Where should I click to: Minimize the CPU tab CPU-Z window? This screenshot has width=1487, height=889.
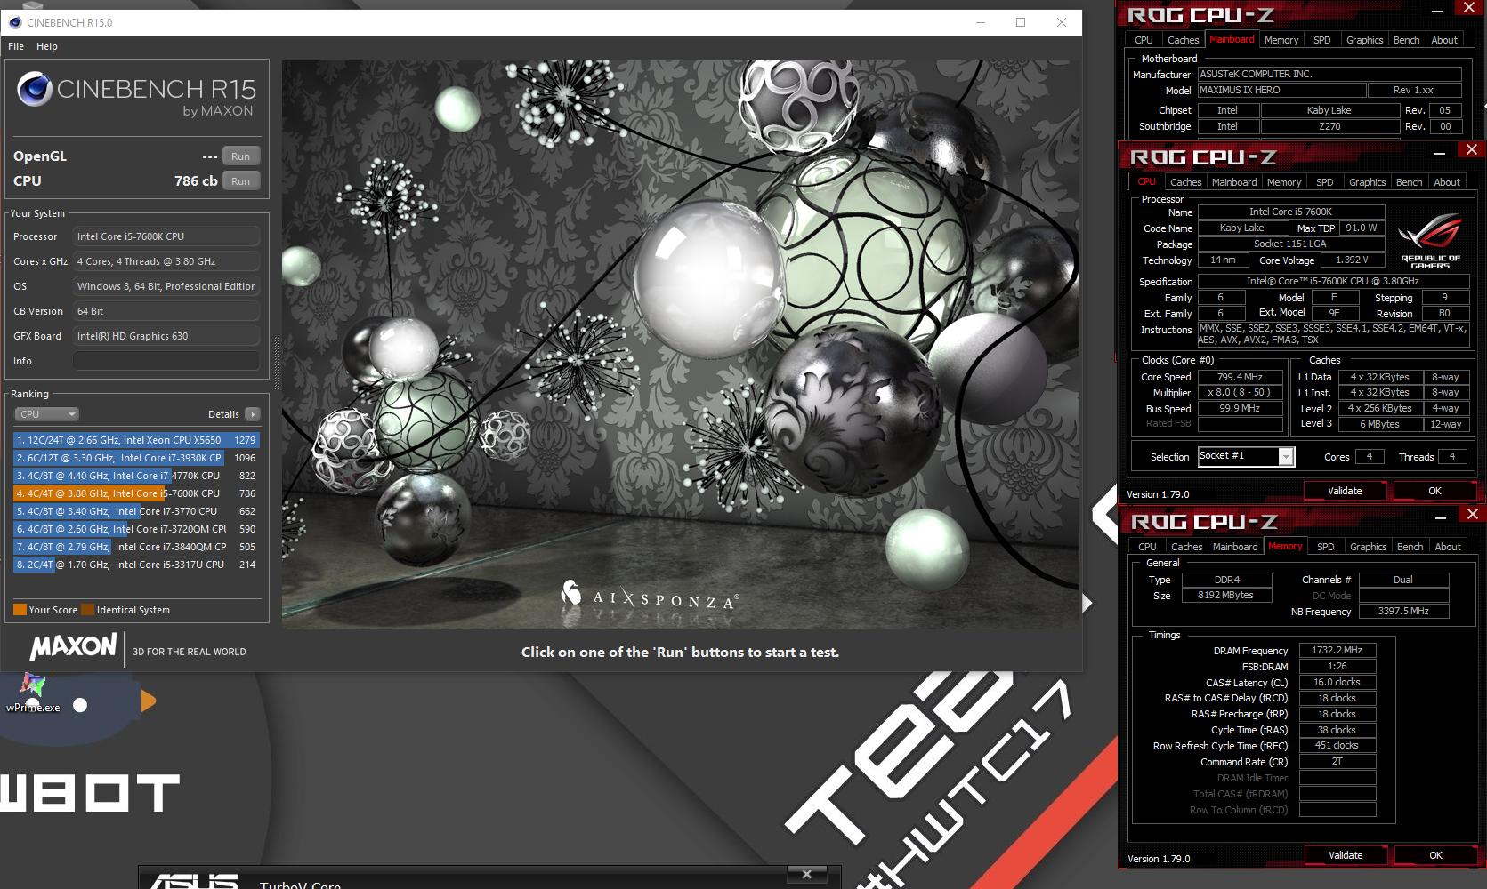click(1439, 153)
